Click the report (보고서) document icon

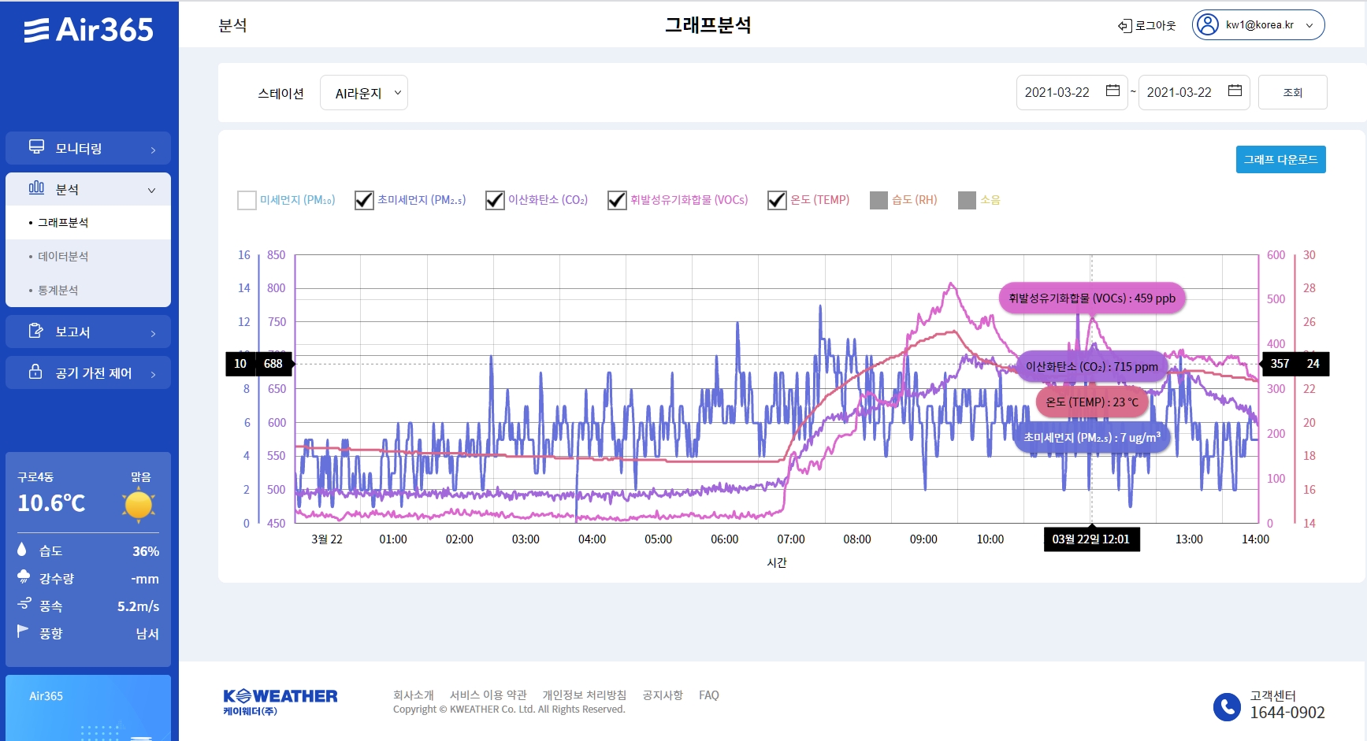36,331
